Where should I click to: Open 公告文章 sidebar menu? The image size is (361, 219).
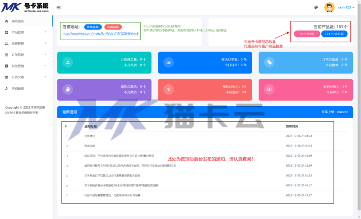click(x=26, y=77)
